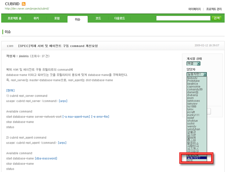Switch to the 포럼 tab
The width and height of the screenshot is (227, 172).
57,18
